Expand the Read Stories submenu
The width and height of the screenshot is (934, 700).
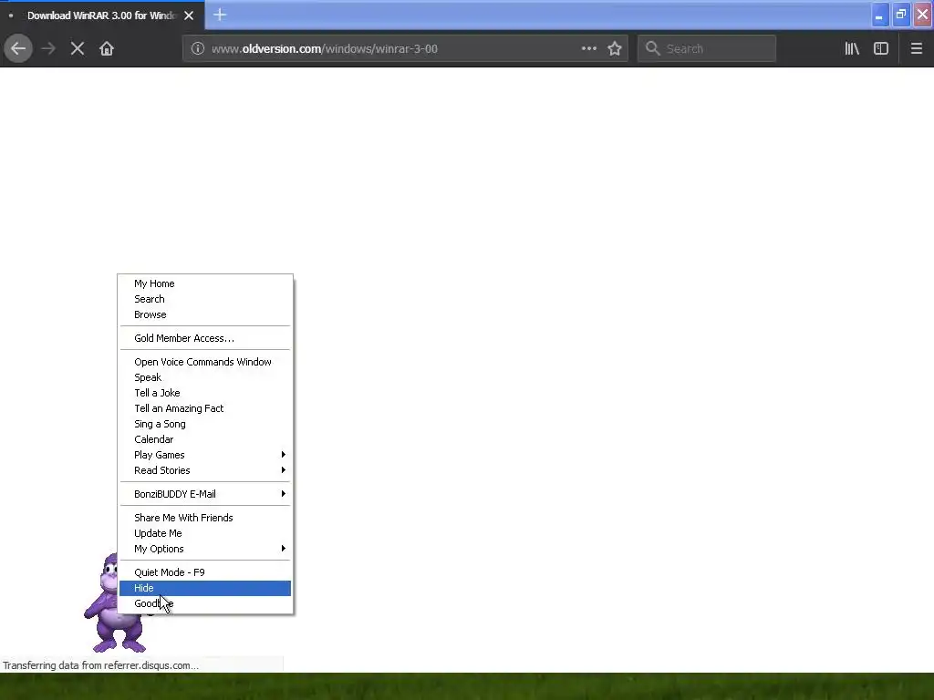pyautogui.click(x=205, y=470)
